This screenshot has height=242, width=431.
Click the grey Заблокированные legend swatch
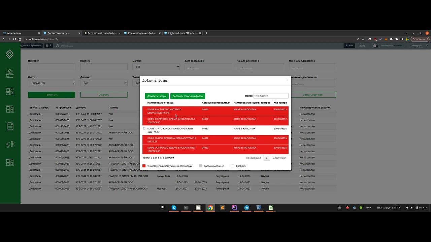pos(201,166)
